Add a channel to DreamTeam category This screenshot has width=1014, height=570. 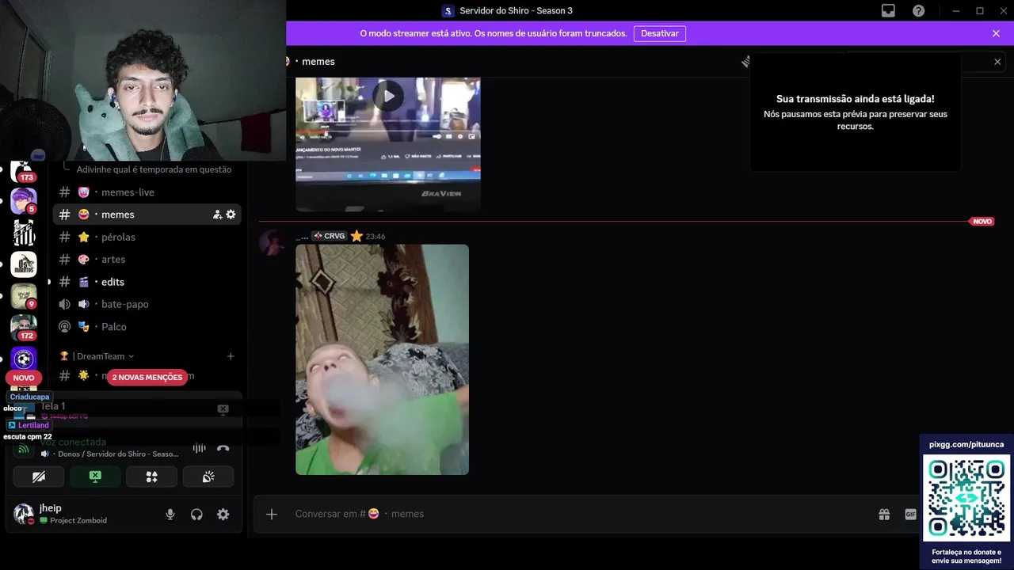(x=231, y=356)
